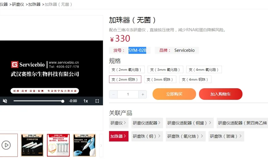Choose 支（3mm 氧化锆）specification
Screen dimensions: 268x160
coord(165,69)
